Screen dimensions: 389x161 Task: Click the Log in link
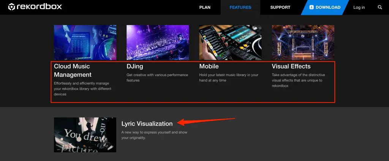click(x=359, y=8)
